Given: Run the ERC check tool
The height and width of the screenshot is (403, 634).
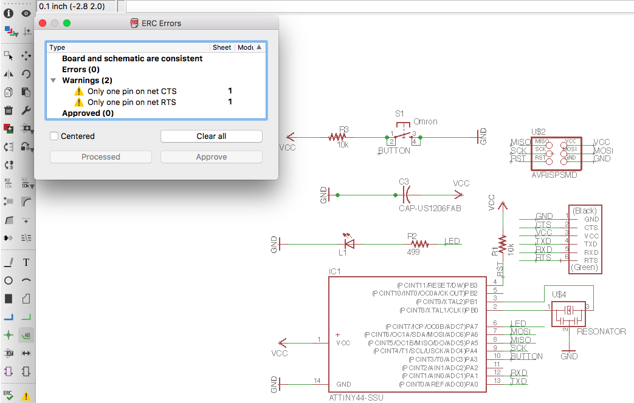Looking at the screenshot, I should [9, 395].
